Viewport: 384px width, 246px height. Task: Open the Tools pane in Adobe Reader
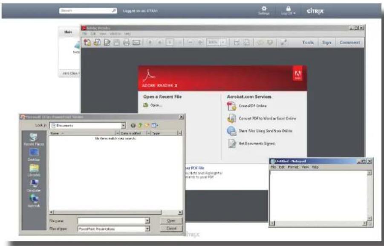pos(308,42)
